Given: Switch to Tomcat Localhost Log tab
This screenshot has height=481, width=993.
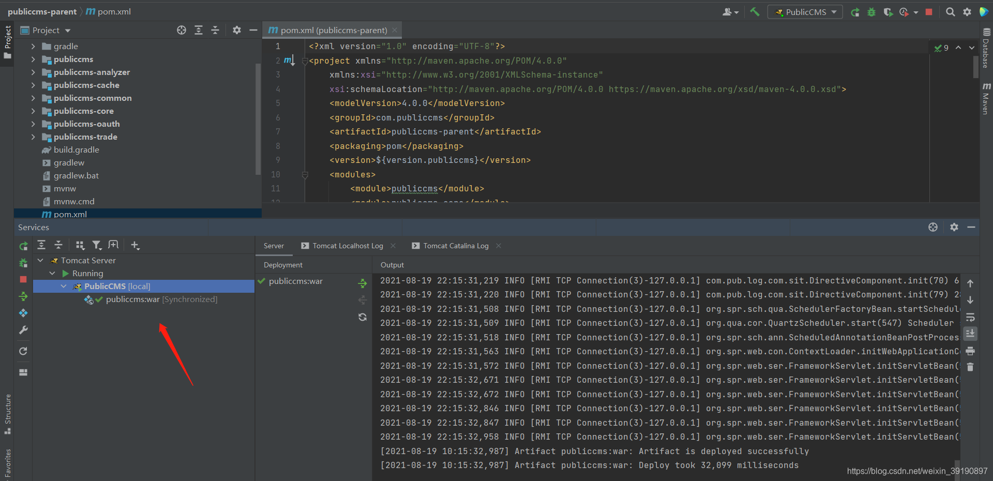Looking at the screenshot, I should click(x=348, y=246).
